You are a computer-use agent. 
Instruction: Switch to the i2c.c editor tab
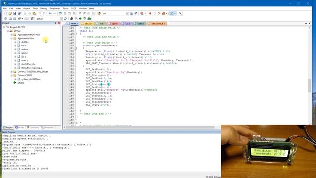[x=126, y=24]
